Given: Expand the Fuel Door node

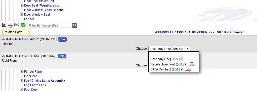Looking at the screenshot, I should tap(22, 89).
